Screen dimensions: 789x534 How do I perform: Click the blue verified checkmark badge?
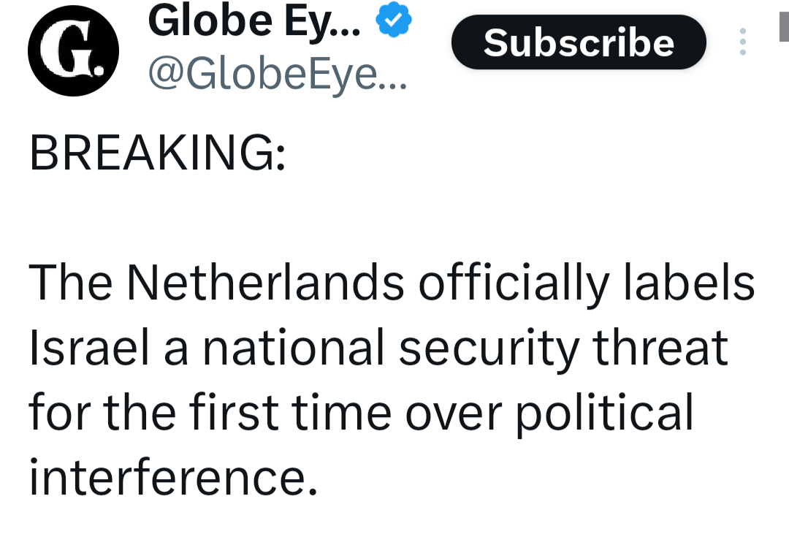tap(394, 19)
